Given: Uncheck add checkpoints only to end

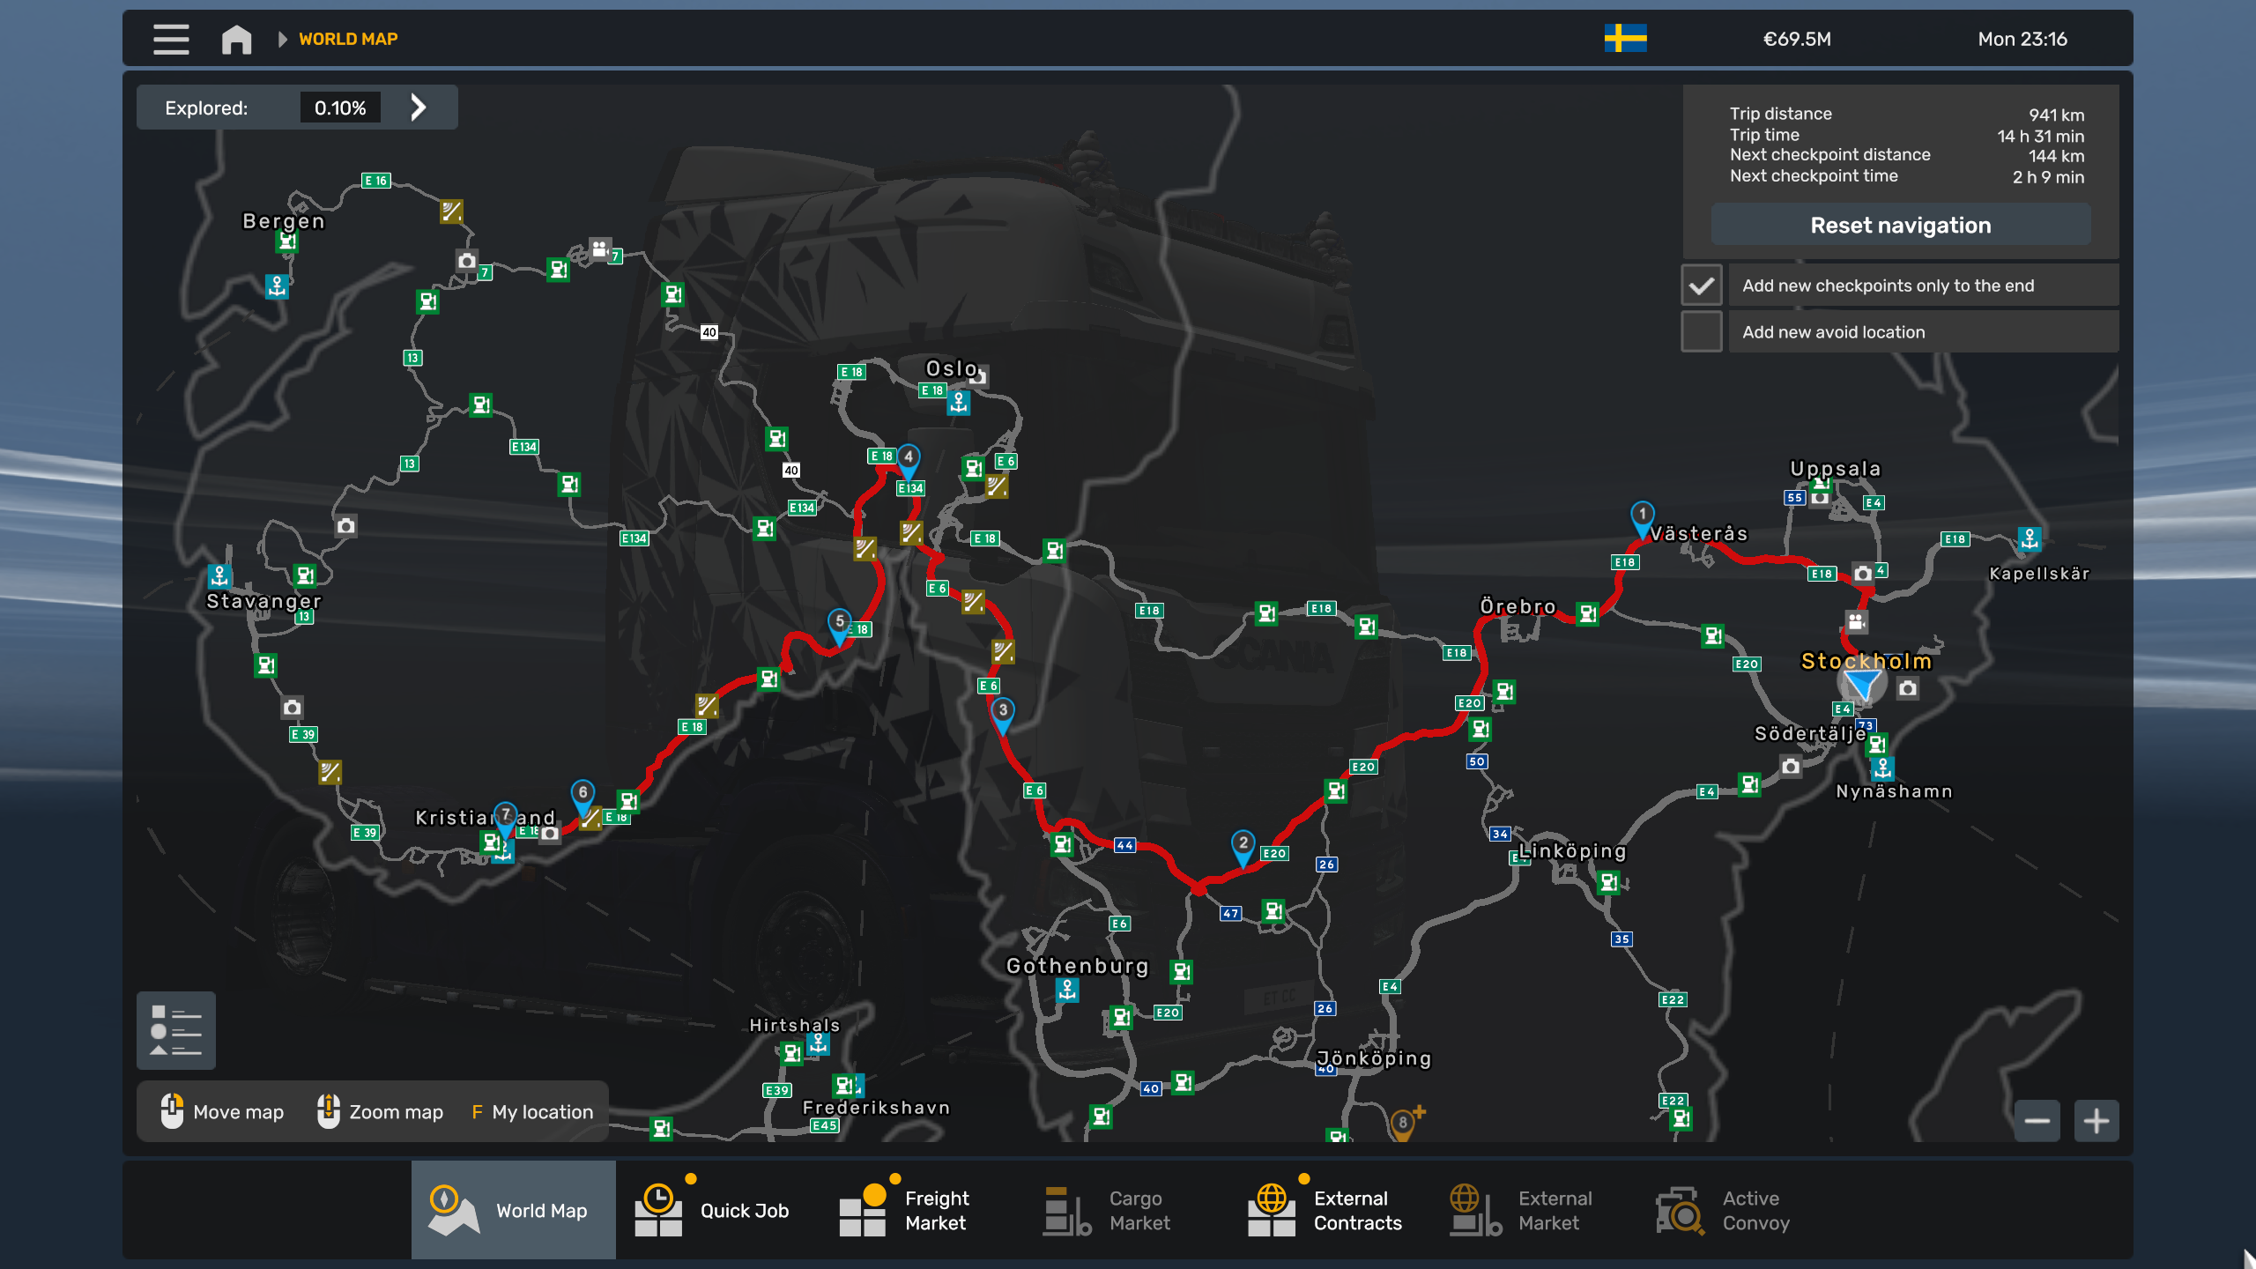Looking at the screenshot, I should coord(1701,286).
